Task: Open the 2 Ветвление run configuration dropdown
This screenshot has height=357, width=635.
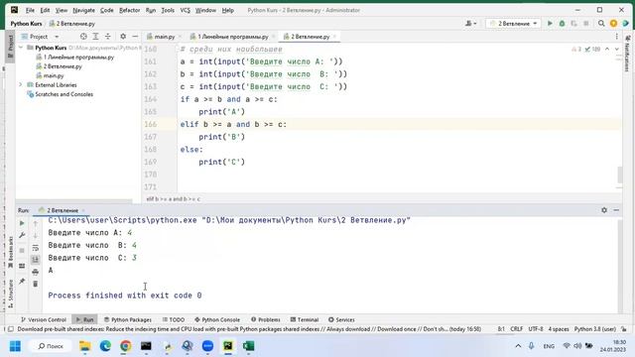Action: (x=513, y=24)
